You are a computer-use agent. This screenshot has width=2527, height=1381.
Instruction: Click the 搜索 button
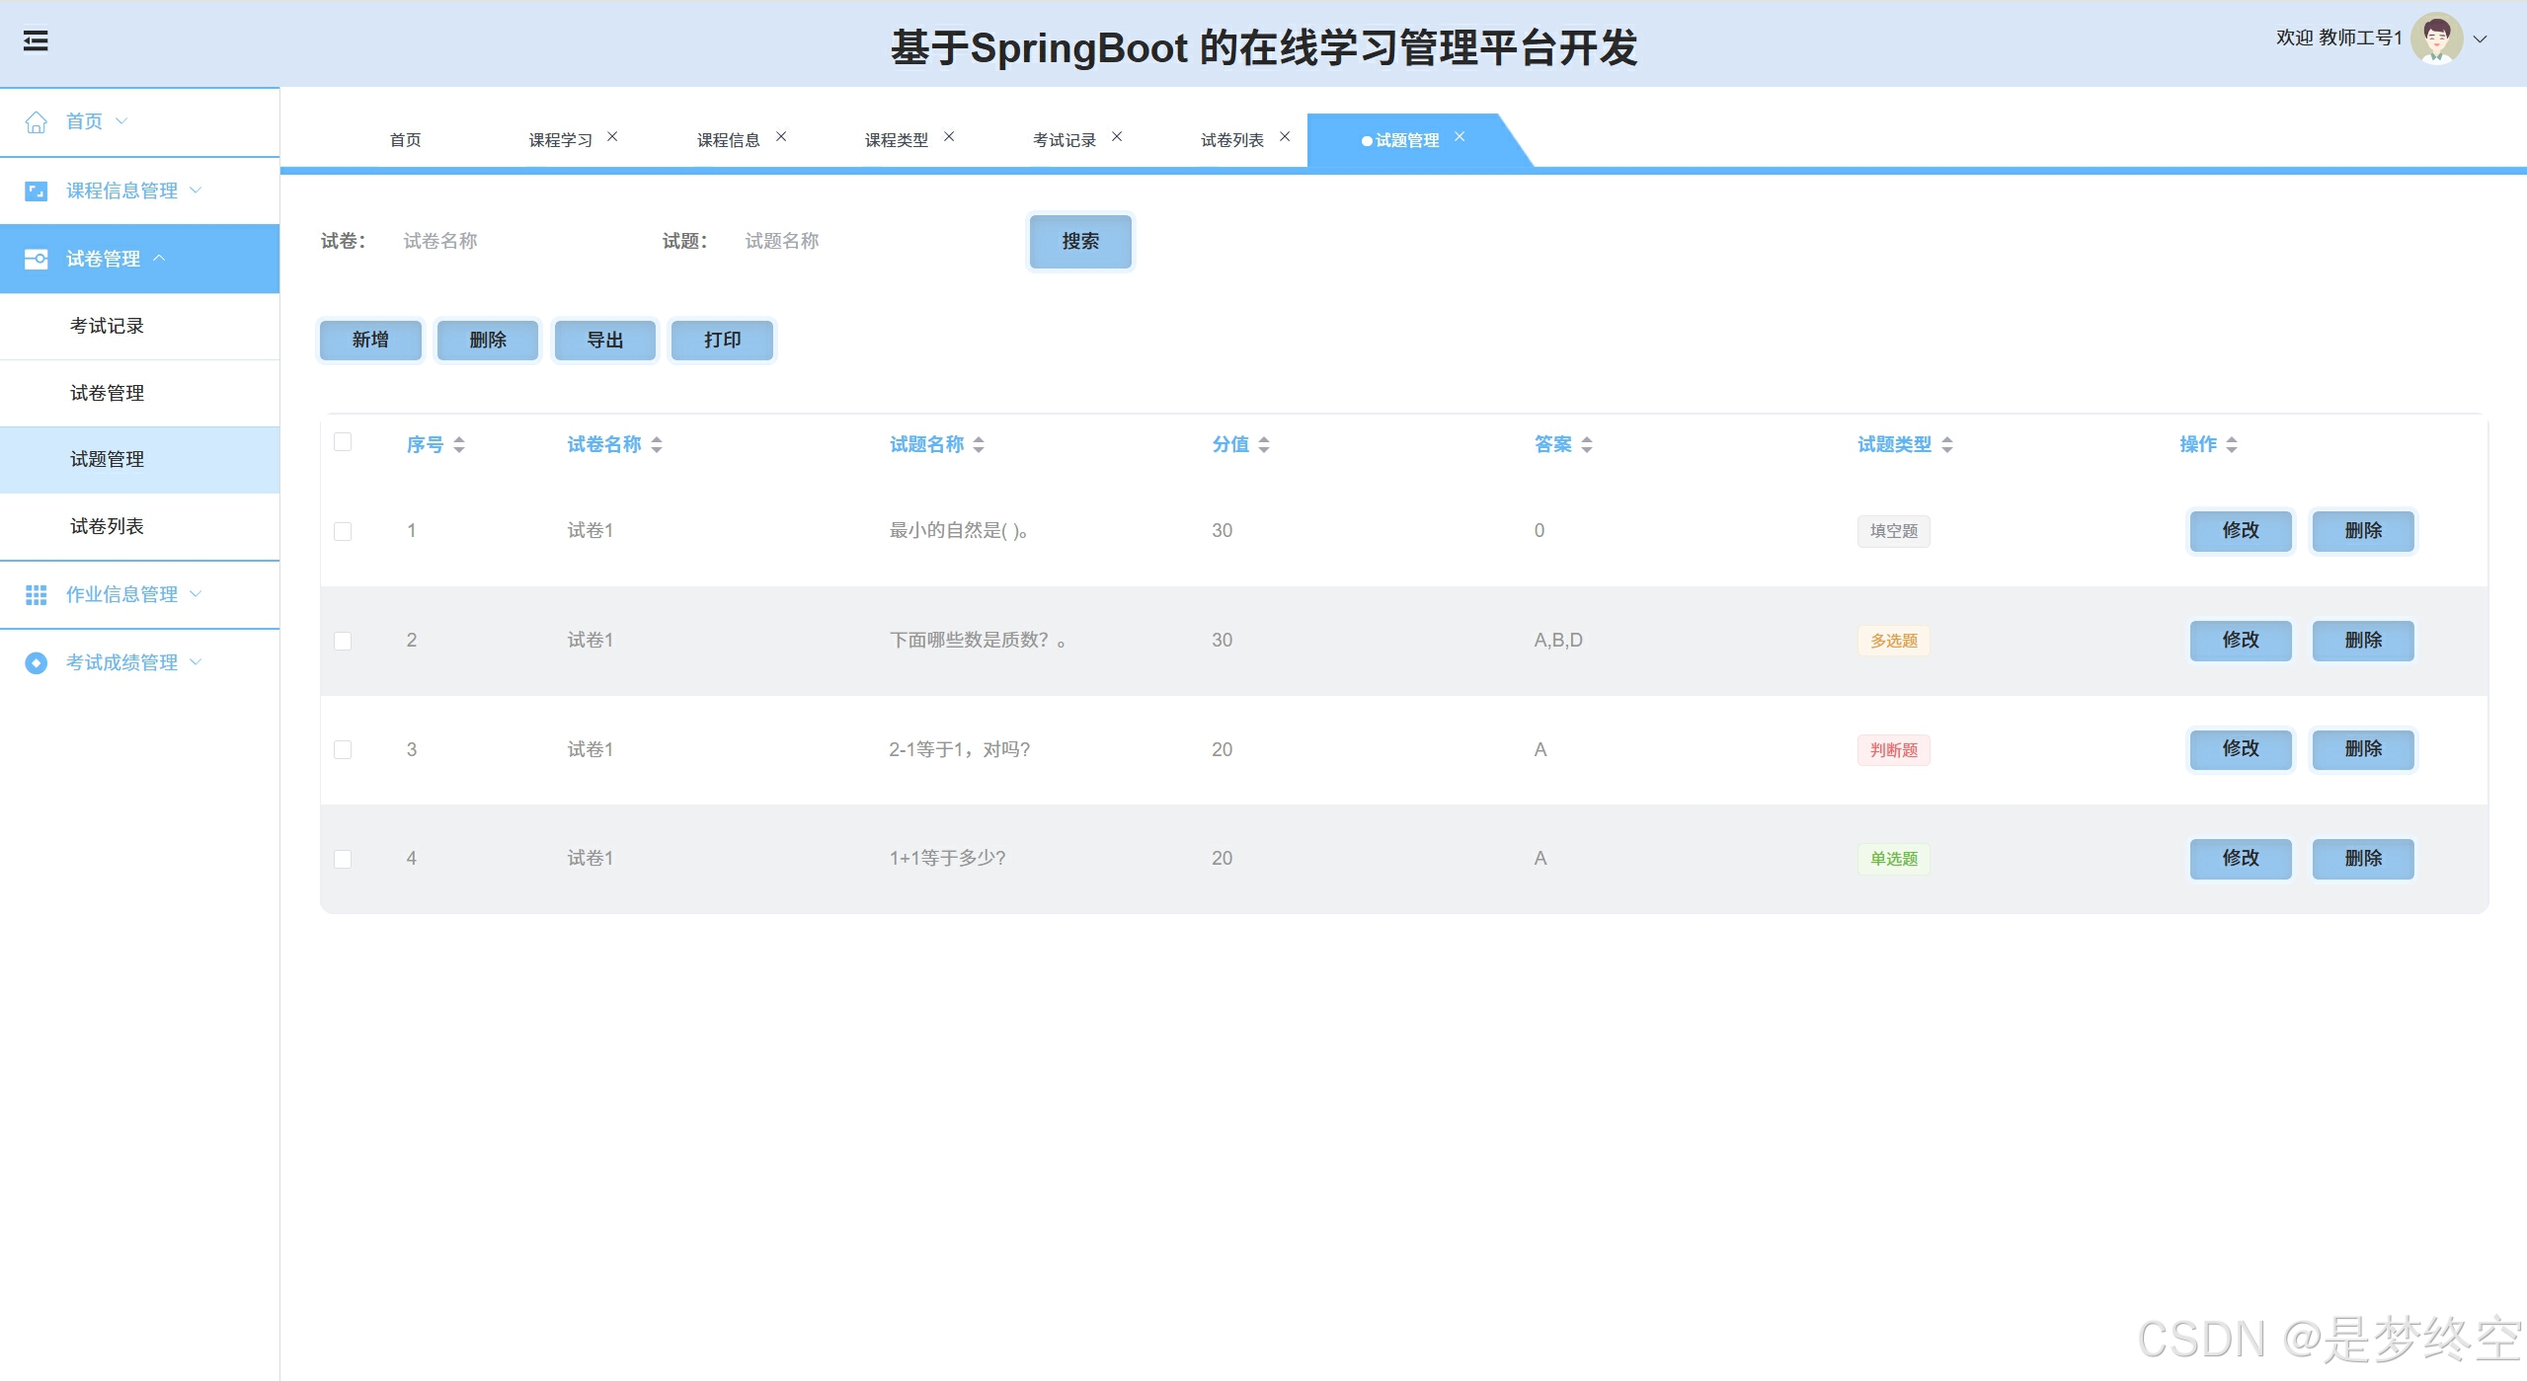point(1079,241)
